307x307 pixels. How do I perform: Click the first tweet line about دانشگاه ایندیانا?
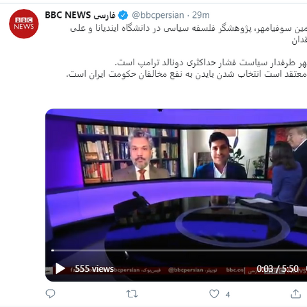tap(189, 29)
